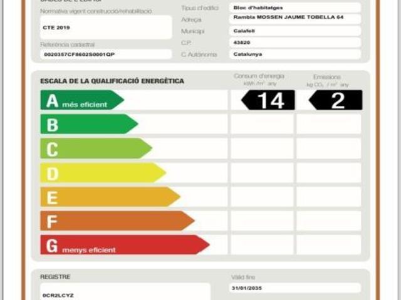Click the black emissions marker 2
The width and height of the screenshot is (401, 300).
[335, 100]
